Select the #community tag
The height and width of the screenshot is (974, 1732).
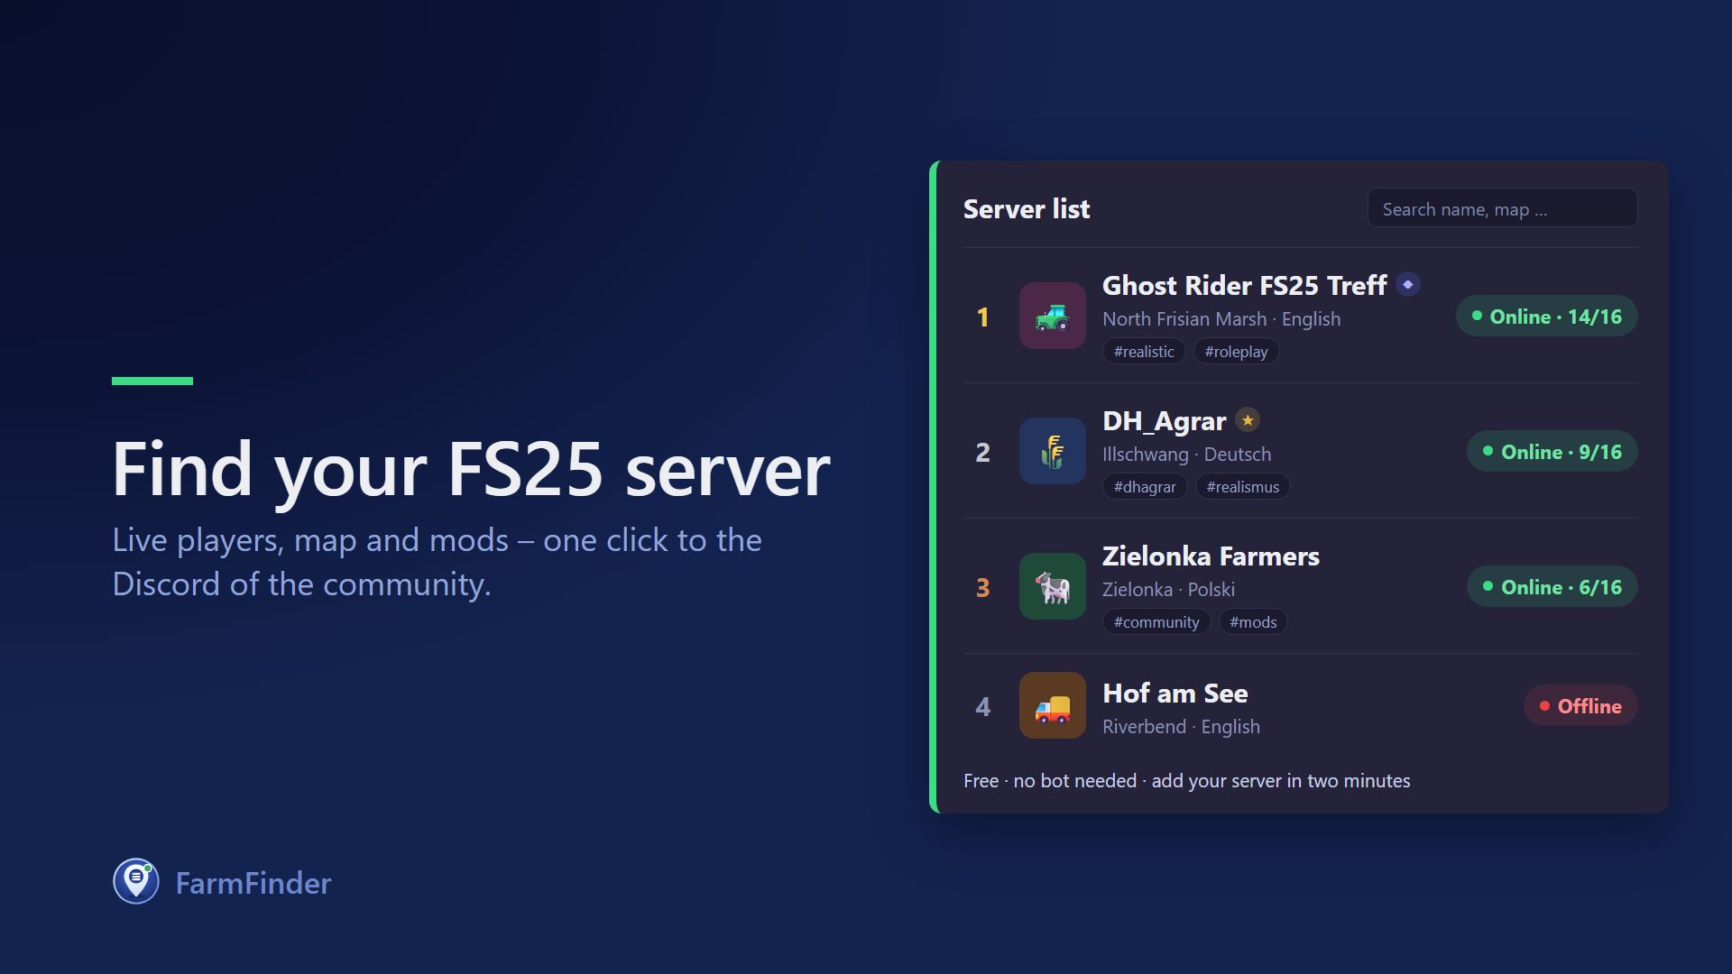(1156, 622)
